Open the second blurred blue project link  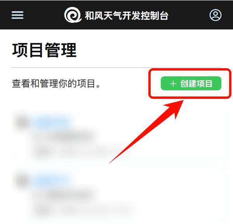tap(52, 181)
